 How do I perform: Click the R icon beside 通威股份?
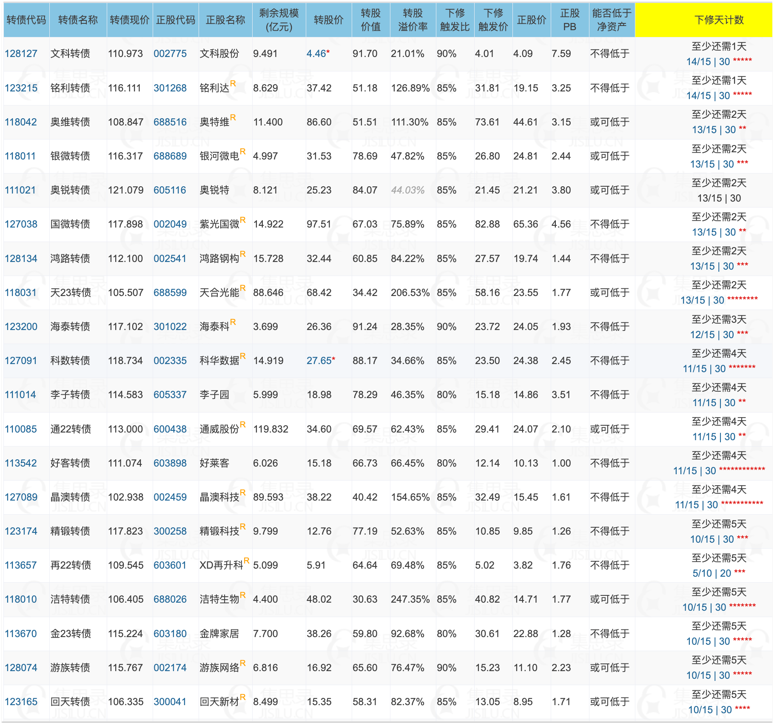click(243, 424)
